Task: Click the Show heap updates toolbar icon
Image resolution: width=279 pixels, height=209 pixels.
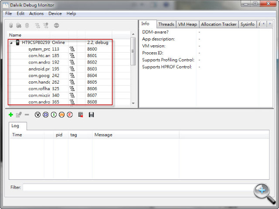Action: coord(11,26)
